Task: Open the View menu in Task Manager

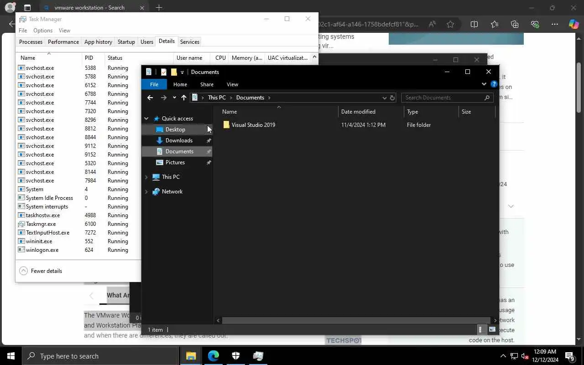Action: (64, 31)
